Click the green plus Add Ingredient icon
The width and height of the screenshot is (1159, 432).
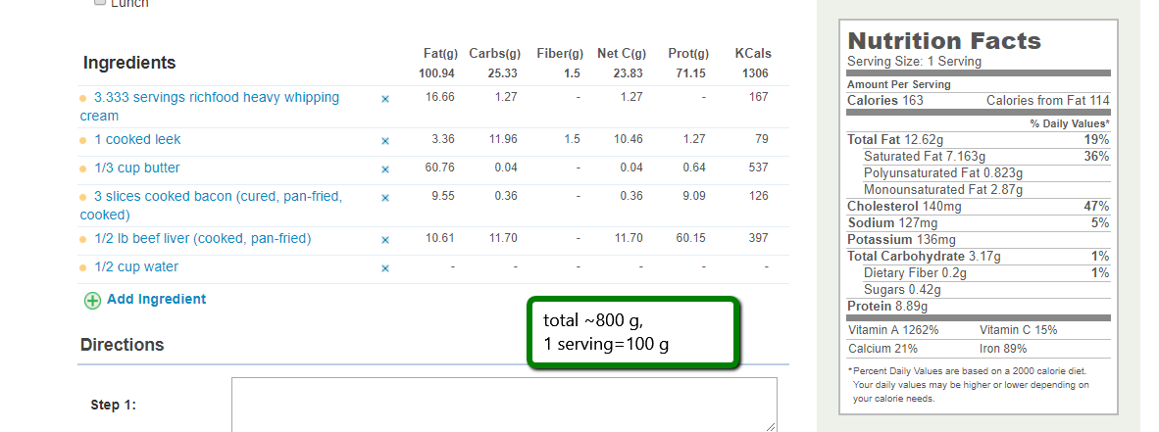92,301
